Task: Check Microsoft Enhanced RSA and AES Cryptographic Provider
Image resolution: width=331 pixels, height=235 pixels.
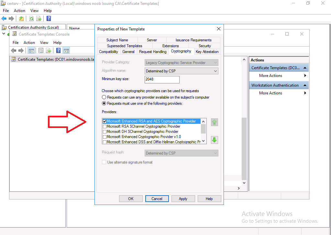Action: coord(105,121)
